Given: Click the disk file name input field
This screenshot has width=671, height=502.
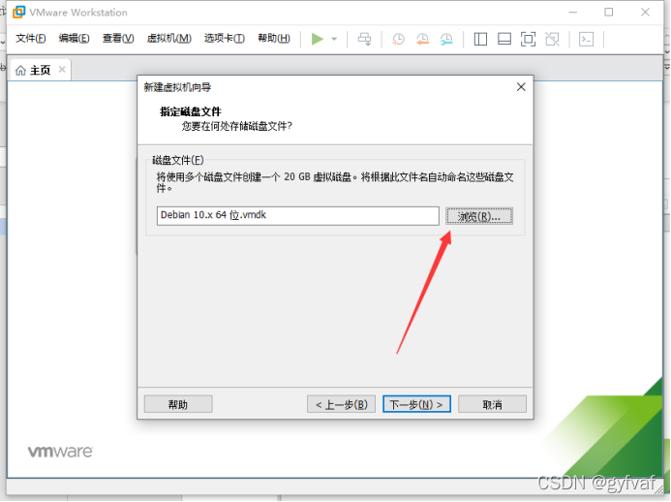Looking at the screenshot, I should 298,215.
